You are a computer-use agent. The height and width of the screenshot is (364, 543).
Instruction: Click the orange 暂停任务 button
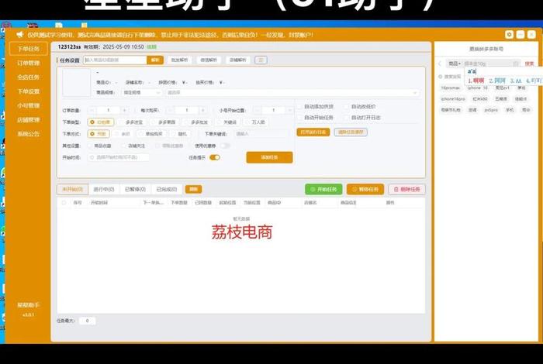[x=365, y=190]
